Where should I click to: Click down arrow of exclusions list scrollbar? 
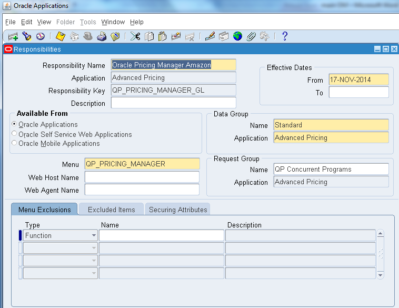coord(381,275)
